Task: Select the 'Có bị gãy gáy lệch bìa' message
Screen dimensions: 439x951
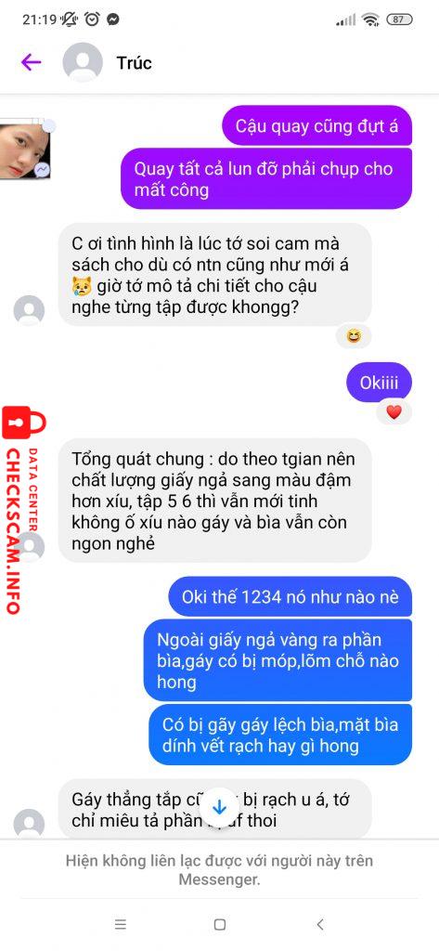Action: pos(280,735)
